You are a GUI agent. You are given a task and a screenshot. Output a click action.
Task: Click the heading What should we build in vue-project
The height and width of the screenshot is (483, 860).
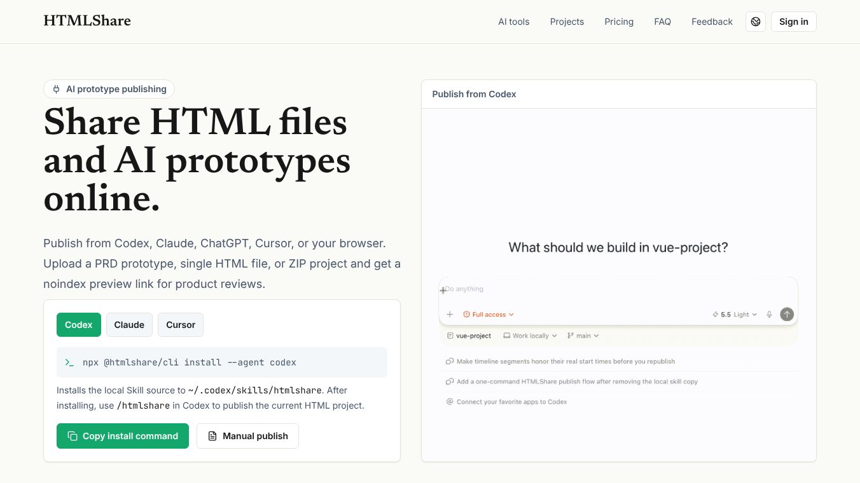pos(618,248)
